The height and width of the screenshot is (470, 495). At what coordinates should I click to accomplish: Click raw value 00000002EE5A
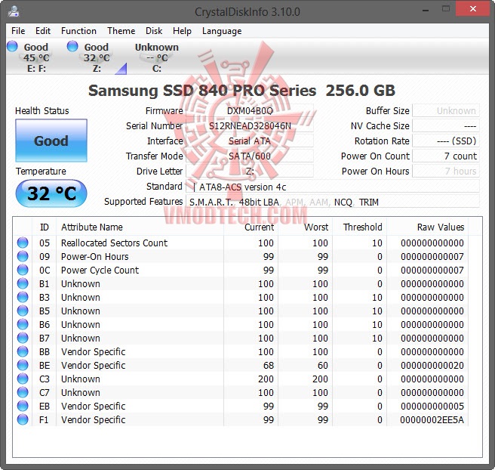(432, 419)
